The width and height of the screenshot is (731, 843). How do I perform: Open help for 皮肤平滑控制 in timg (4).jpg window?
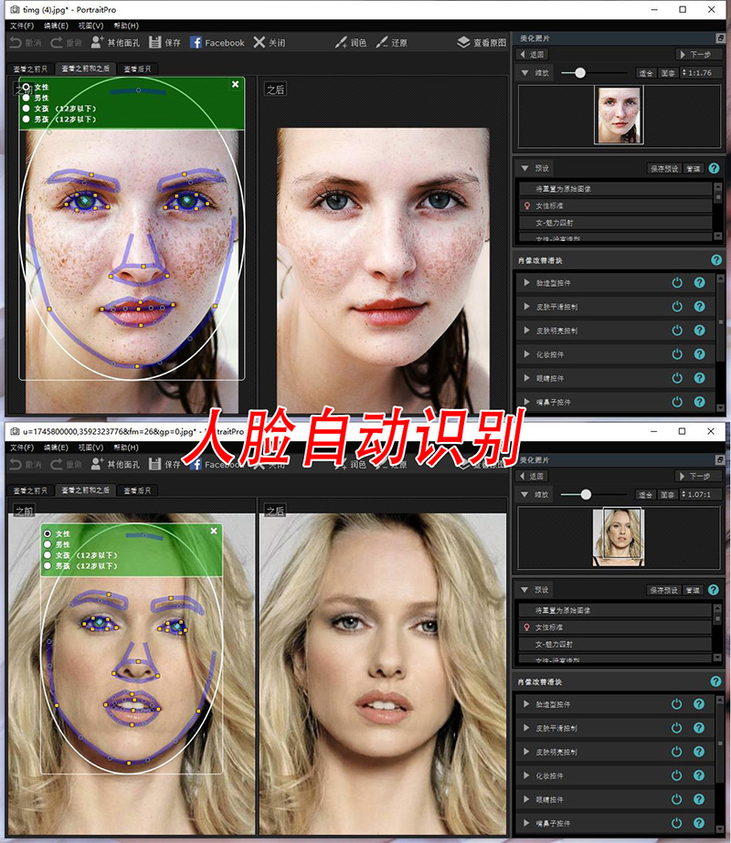(699, 307)
